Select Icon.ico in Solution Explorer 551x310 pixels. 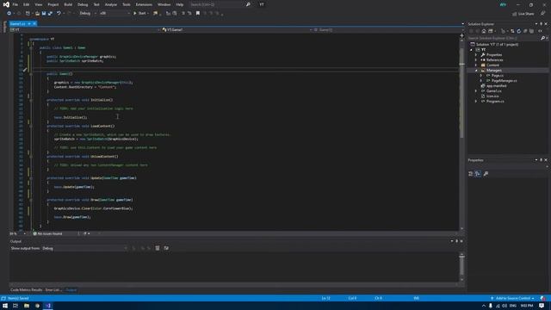coord(492,96)
